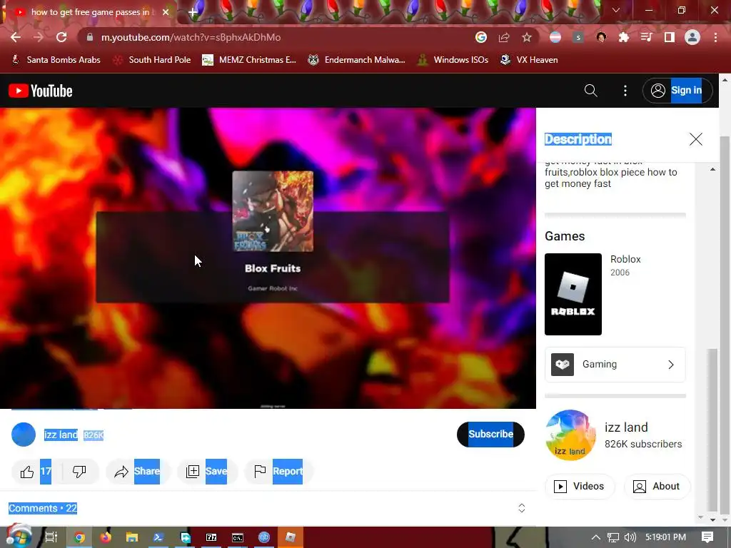
Task: Open Endermanch Malware bookmark
Action: click(356, 60)
